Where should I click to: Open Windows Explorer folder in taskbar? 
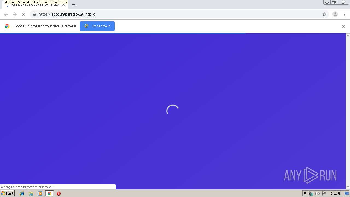[31, 193]
